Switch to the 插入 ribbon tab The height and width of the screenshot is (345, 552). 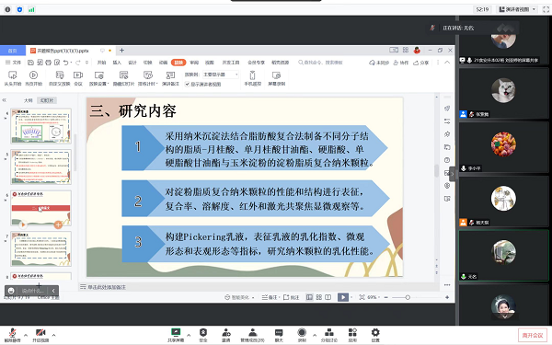pyautogui.click(x=117, y=63)
